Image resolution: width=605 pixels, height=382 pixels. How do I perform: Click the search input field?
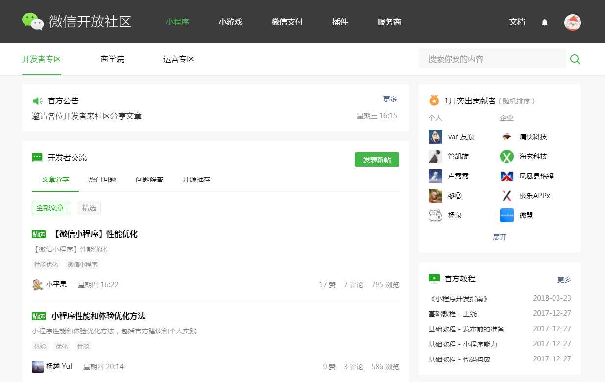click(492, 59)
